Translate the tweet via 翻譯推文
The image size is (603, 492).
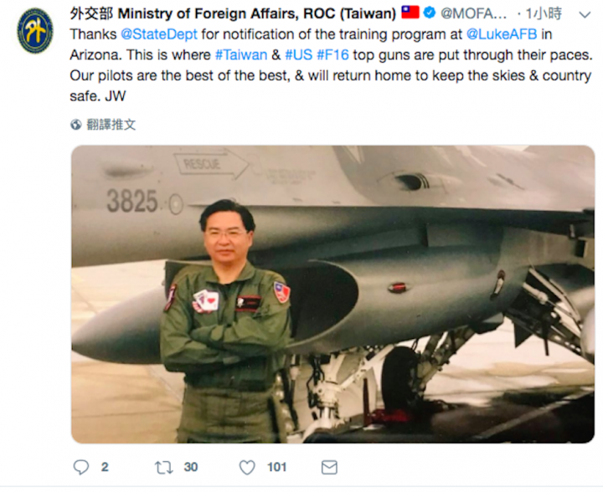click(x=111, y=125)
